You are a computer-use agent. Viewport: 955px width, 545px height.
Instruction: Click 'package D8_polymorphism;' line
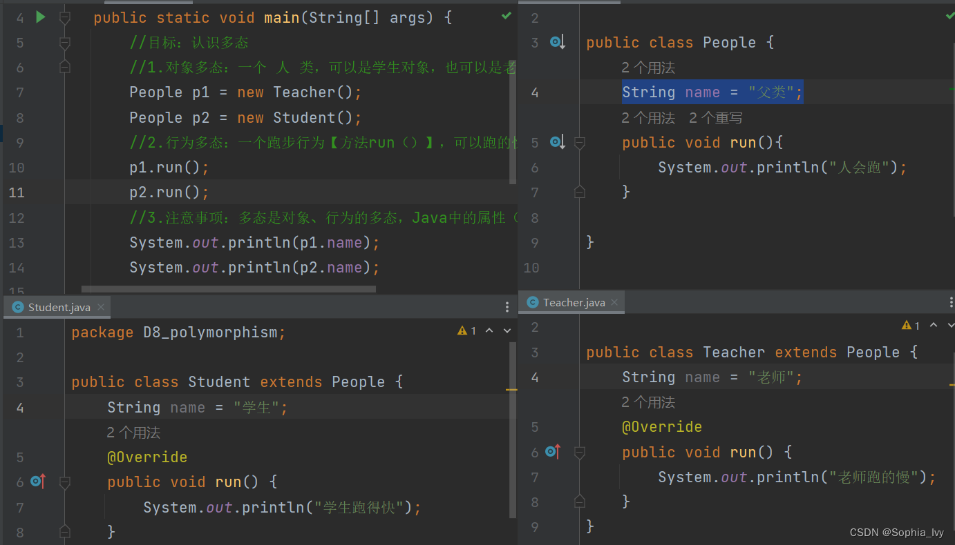point(178,333)
